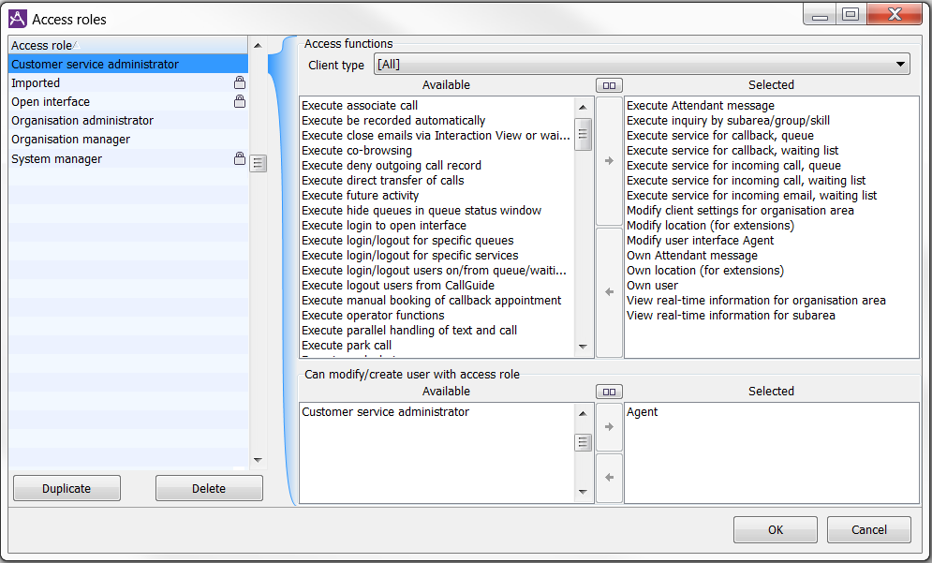Move access function to Selected with right arrow
The image size is (932, 563).
[x=609, y=161]
